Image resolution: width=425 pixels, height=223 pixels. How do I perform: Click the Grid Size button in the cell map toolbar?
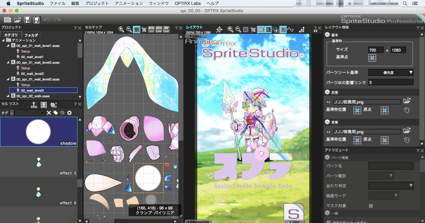pyautogui.click(x=151, y=30)
